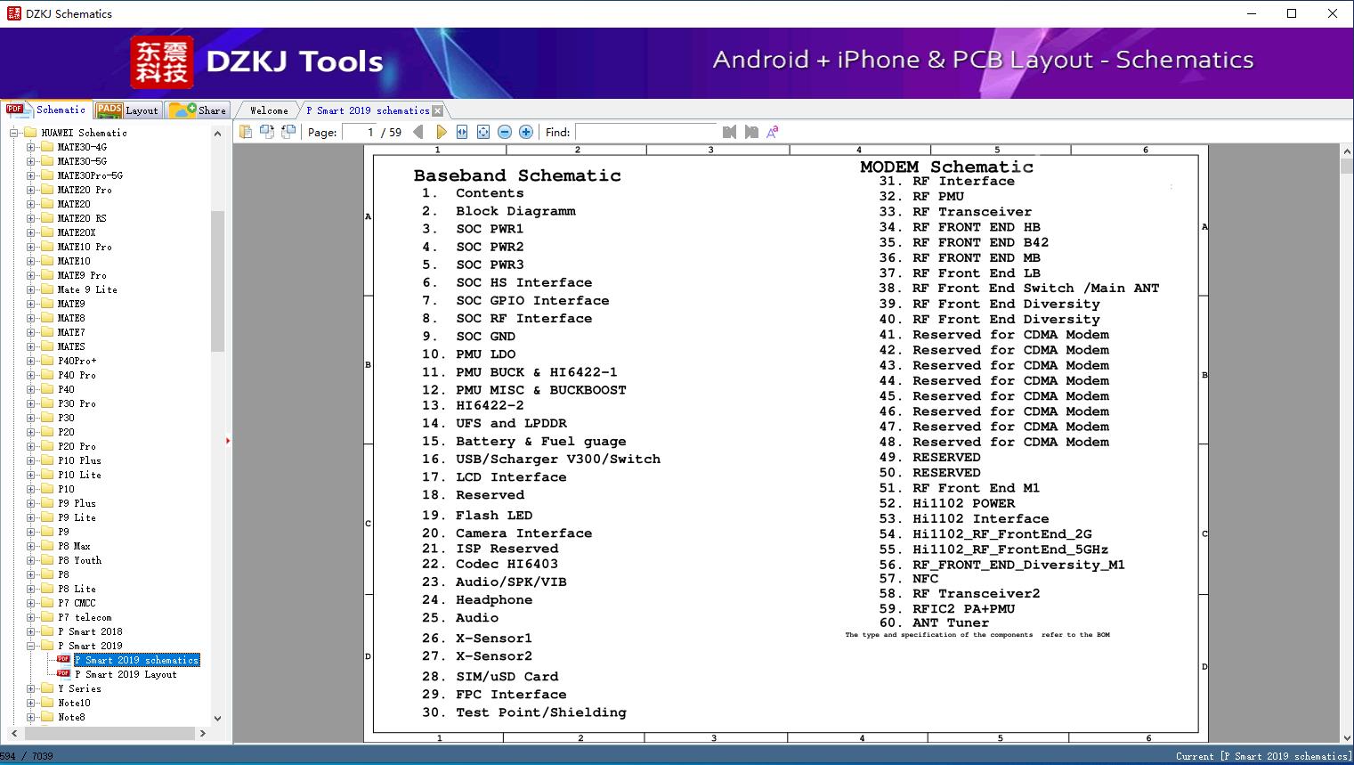Click the tree panel vertical scrollbar thumb

coord(217,281)
